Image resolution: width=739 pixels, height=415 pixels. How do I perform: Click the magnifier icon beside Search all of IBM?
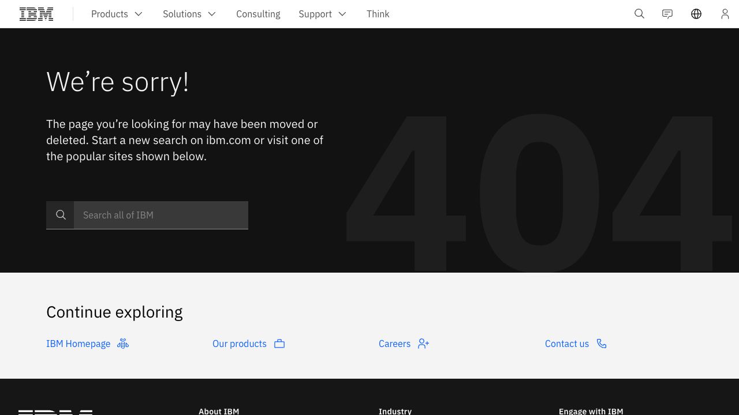pyautogui.click(x=61, y=215)
